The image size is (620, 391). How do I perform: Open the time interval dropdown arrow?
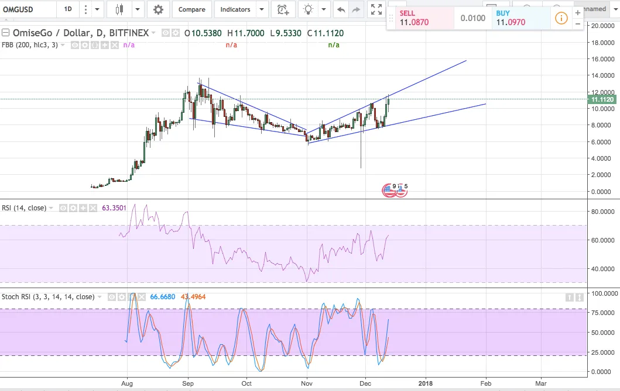pos(97,9)
